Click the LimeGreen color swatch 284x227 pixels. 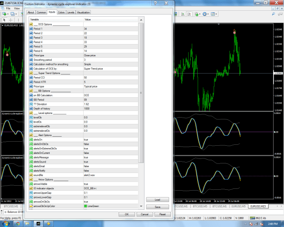85,206
